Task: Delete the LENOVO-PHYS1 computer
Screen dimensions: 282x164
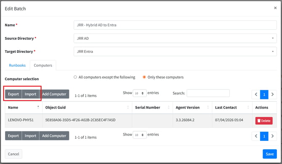Action: (x=264, y=121)
